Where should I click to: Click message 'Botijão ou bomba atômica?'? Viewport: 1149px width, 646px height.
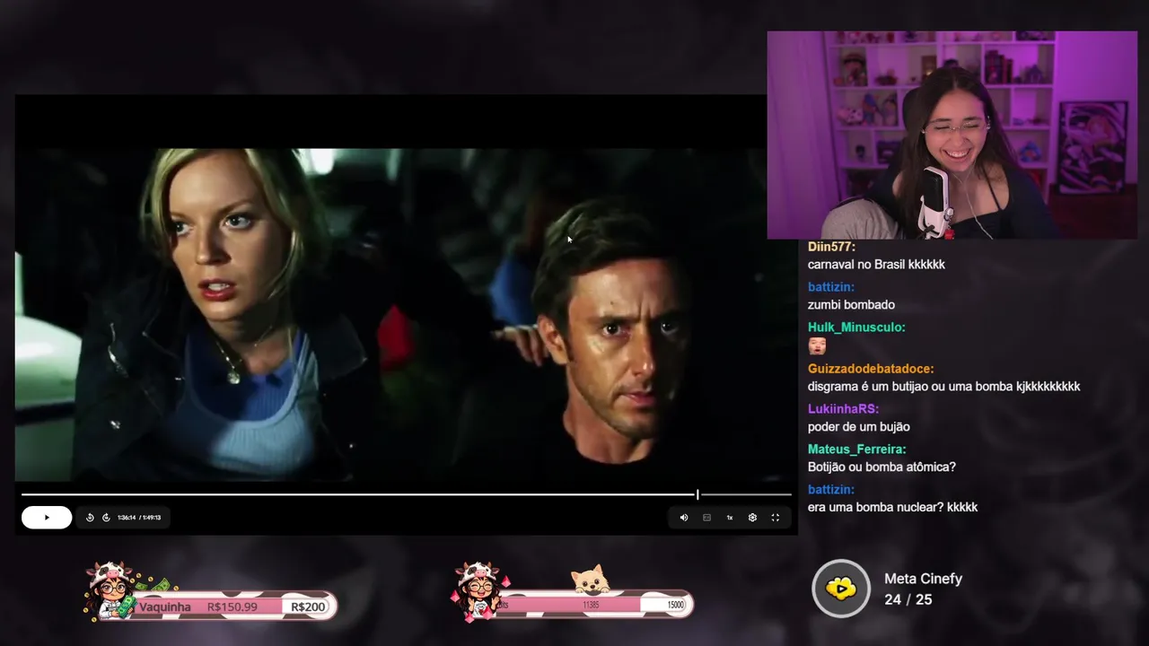pyautogui.click(x=881, y=467)
